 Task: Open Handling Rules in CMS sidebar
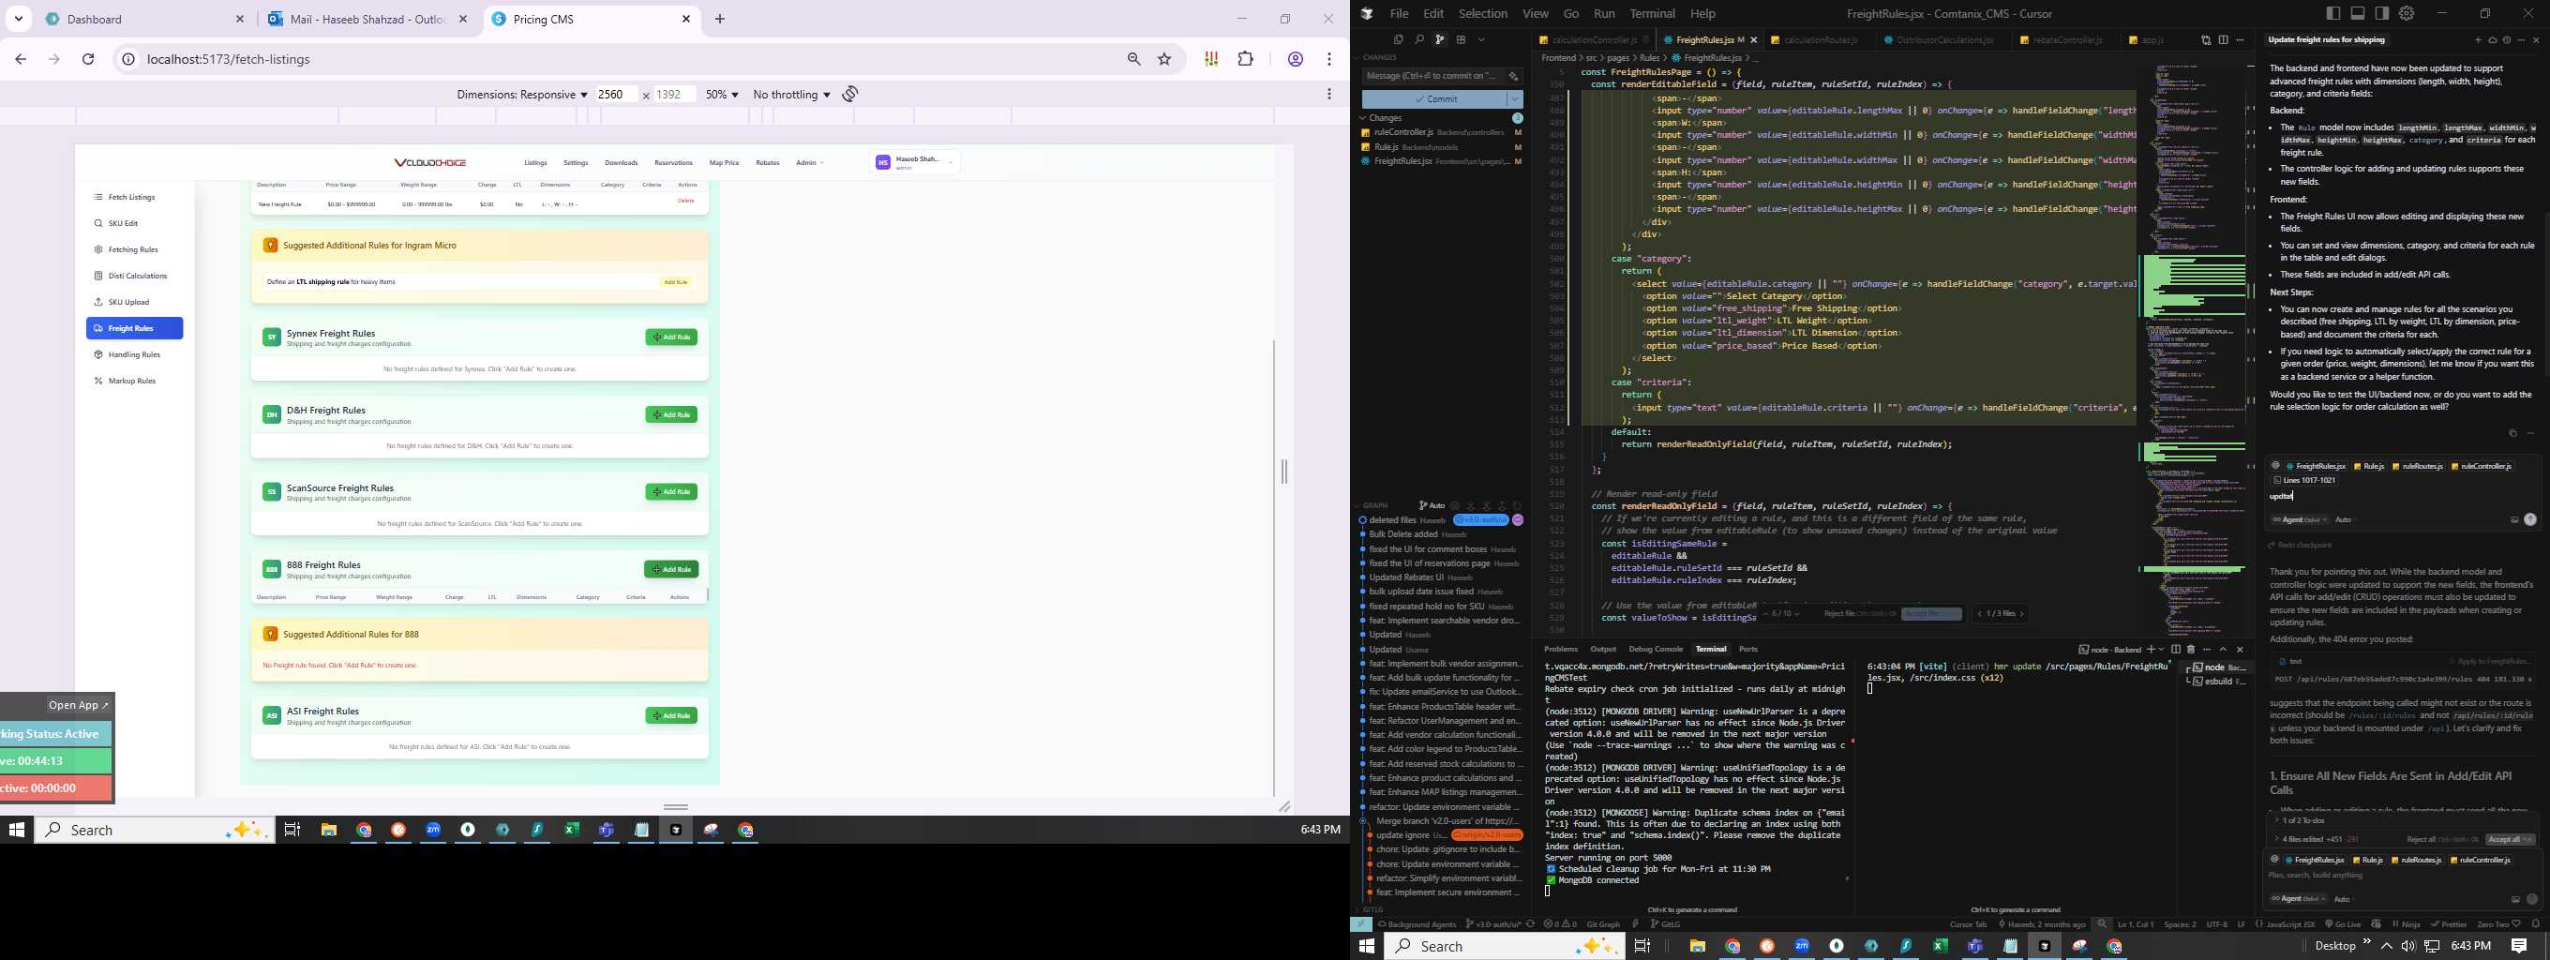tap(134, 354)
